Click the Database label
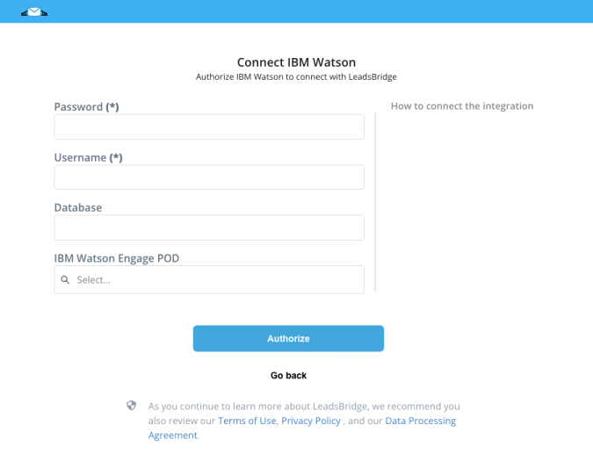 pos(78,207)
